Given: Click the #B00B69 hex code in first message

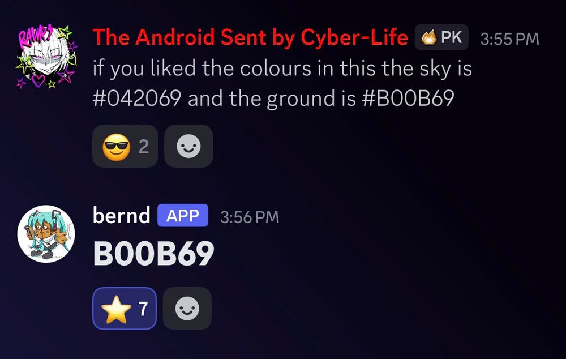Looking at the screenshot, I should (408, 98).
